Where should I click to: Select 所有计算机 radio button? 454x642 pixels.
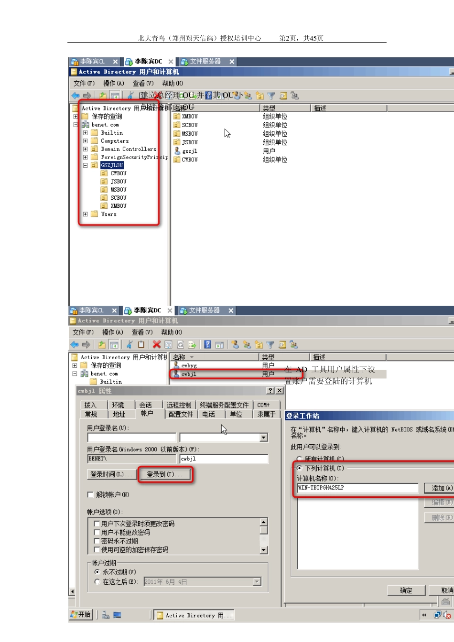tap(299, 459)
